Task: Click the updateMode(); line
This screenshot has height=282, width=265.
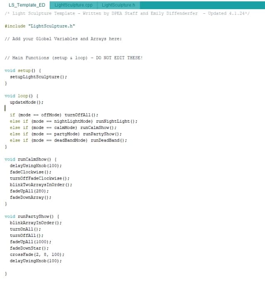Action: (x=26, y=102)
